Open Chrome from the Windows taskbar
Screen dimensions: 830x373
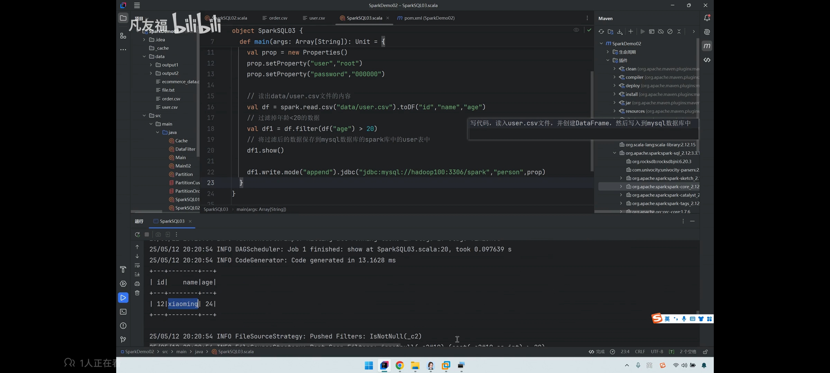399,365
